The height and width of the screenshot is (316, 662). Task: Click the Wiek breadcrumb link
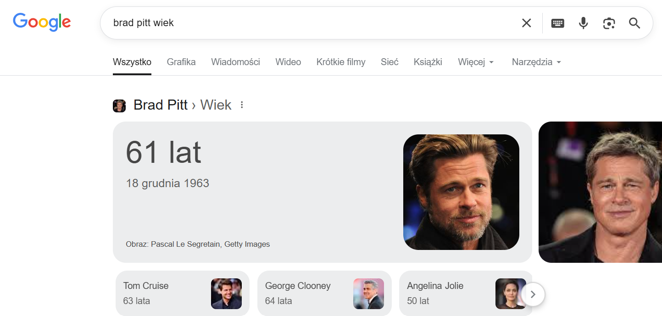point(216,105)
